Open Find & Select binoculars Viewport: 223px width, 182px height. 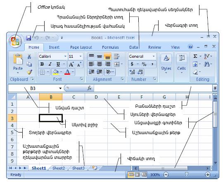tap(206, 64)
